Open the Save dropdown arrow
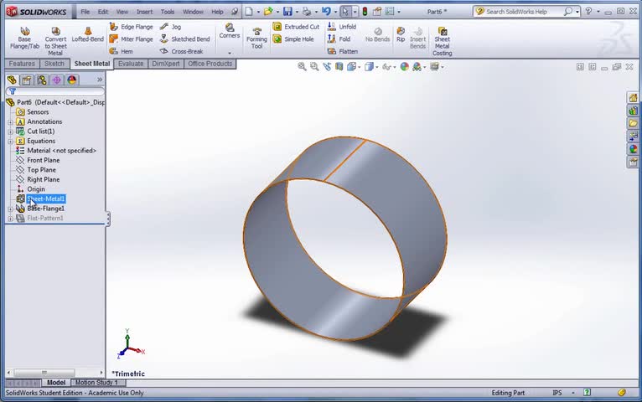Image resolution: width=642 pixels, height=402 pixels. point(297,12)
